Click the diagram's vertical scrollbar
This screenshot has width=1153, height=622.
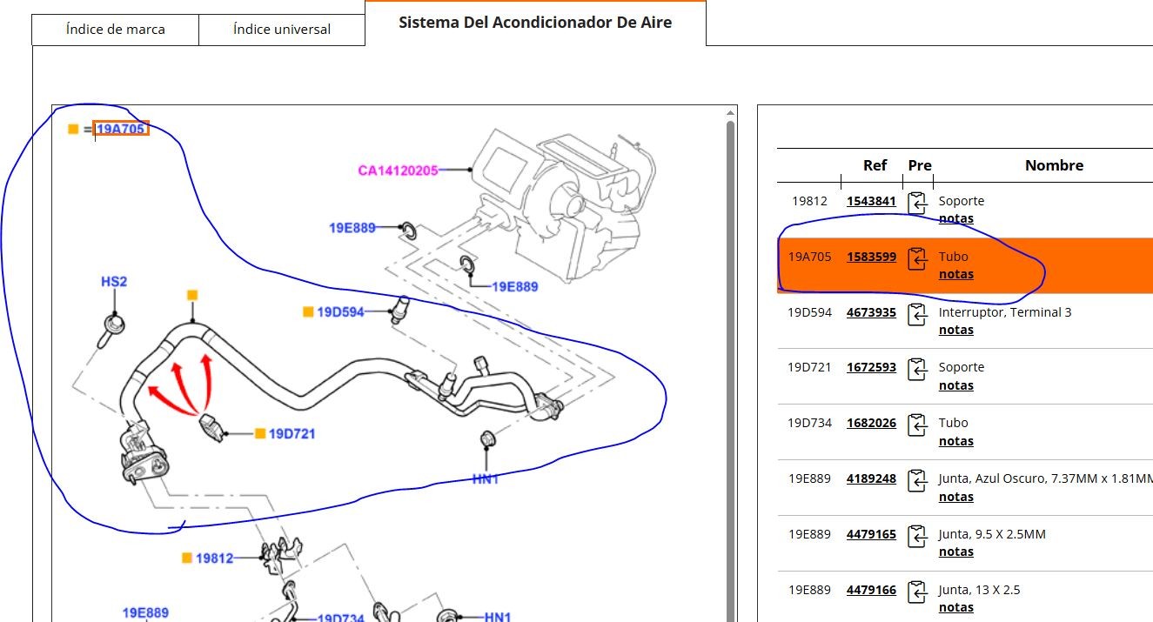coord(730,348)
